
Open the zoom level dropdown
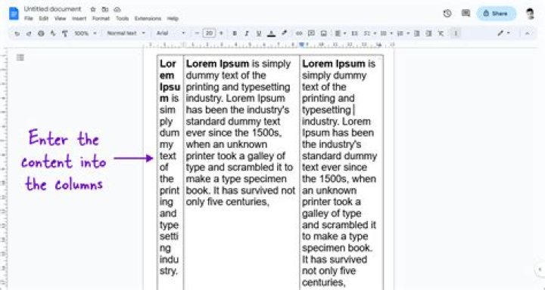[86, 33]
